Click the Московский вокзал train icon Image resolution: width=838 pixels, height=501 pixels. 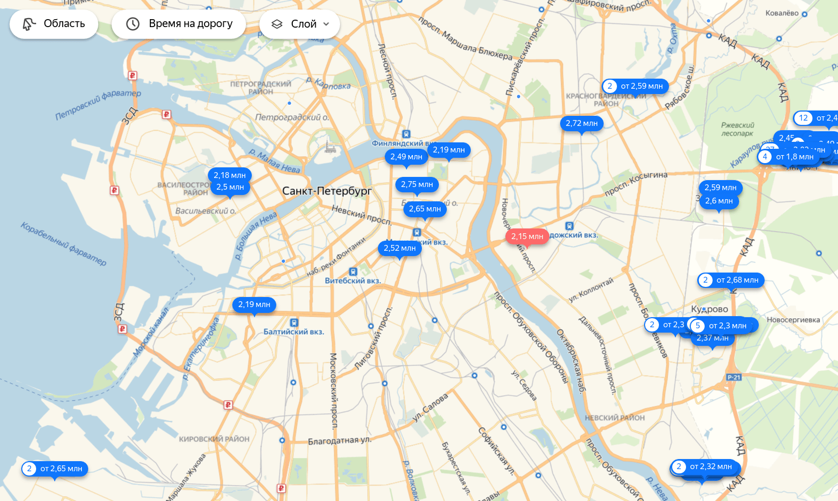pos(417,232)
